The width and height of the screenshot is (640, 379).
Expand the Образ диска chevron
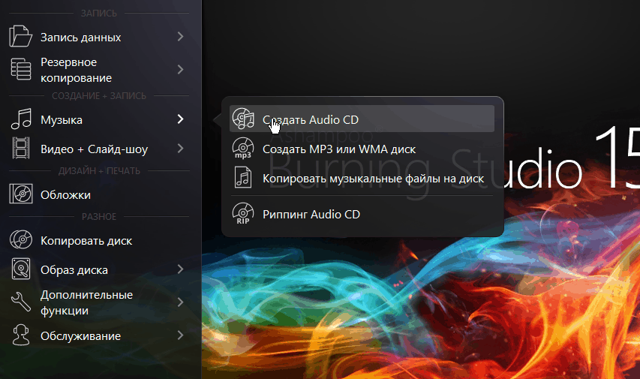[180, 269]
